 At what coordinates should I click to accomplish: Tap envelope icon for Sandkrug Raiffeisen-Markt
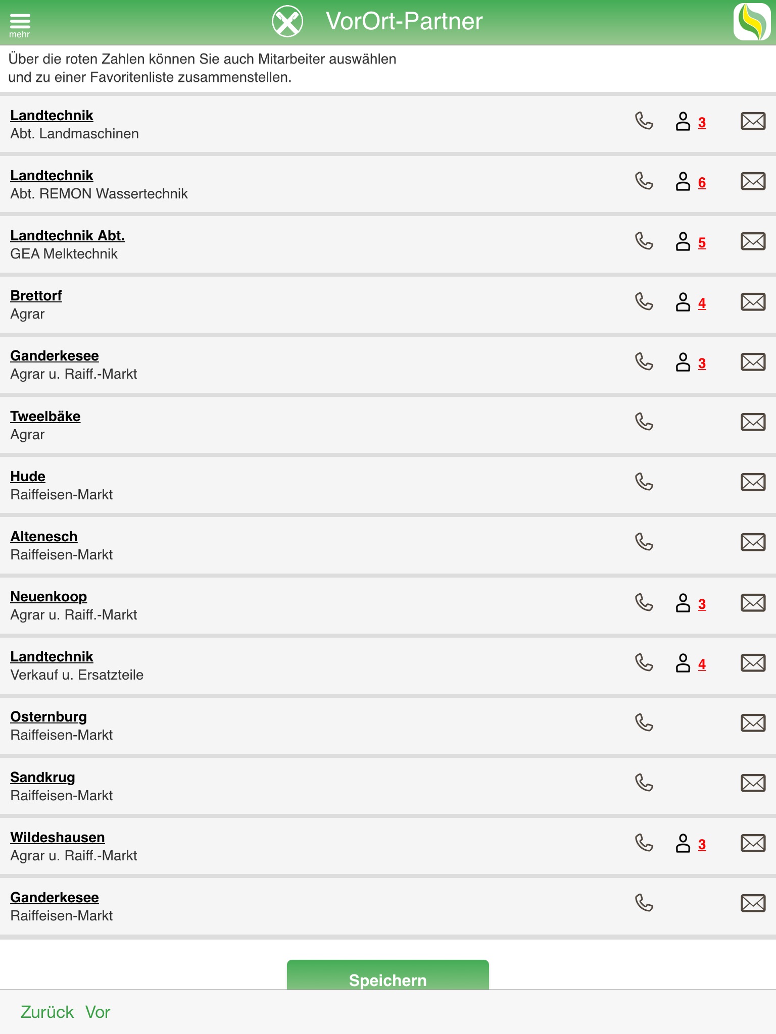point(753,783)
